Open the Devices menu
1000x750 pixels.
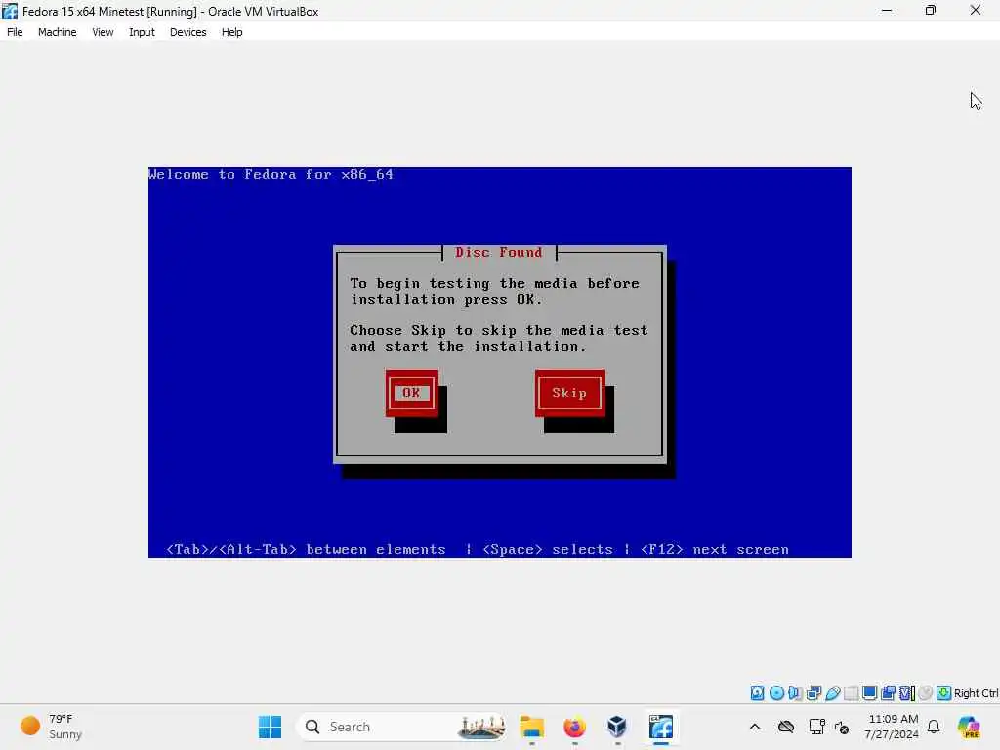pos(188,32)
